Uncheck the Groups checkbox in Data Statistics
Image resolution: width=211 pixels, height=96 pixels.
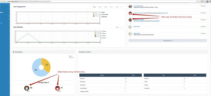coord(102,31)
